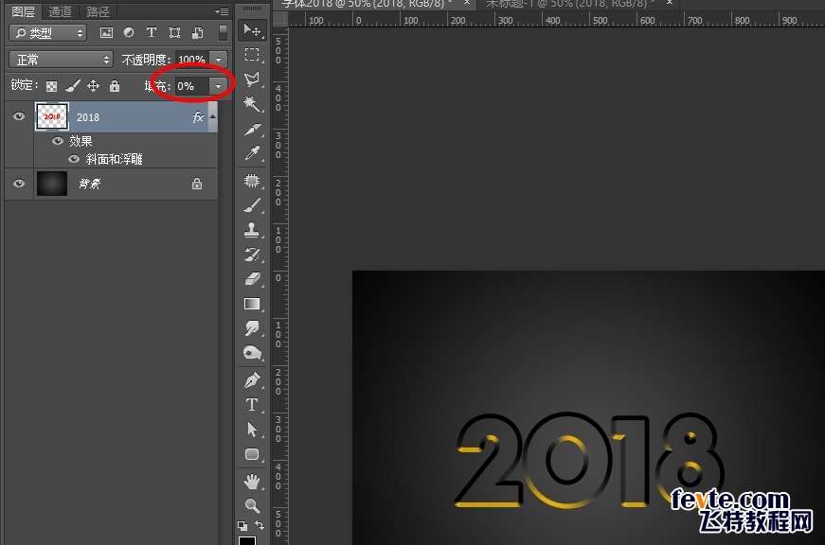Toggle lock image pixels brush icon
Screen dimensions: 825x545
pos(73,86)
